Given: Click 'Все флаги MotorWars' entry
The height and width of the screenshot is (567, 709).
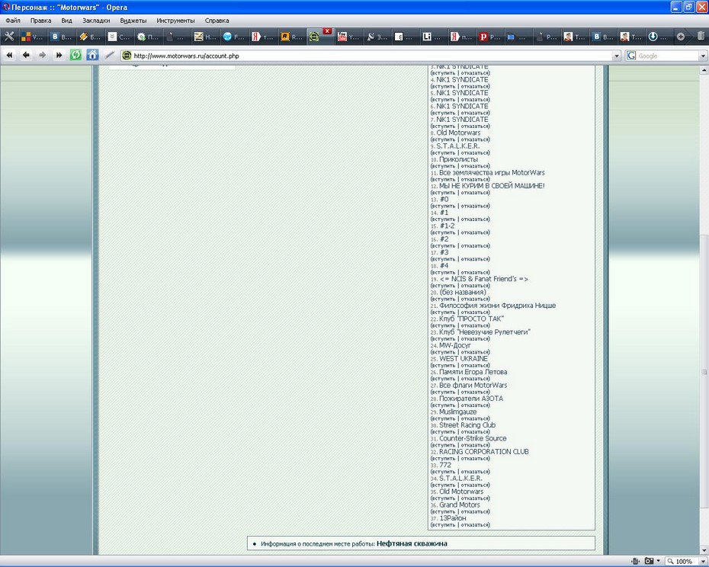Looking at the screenshot, I should pos(473,385).
